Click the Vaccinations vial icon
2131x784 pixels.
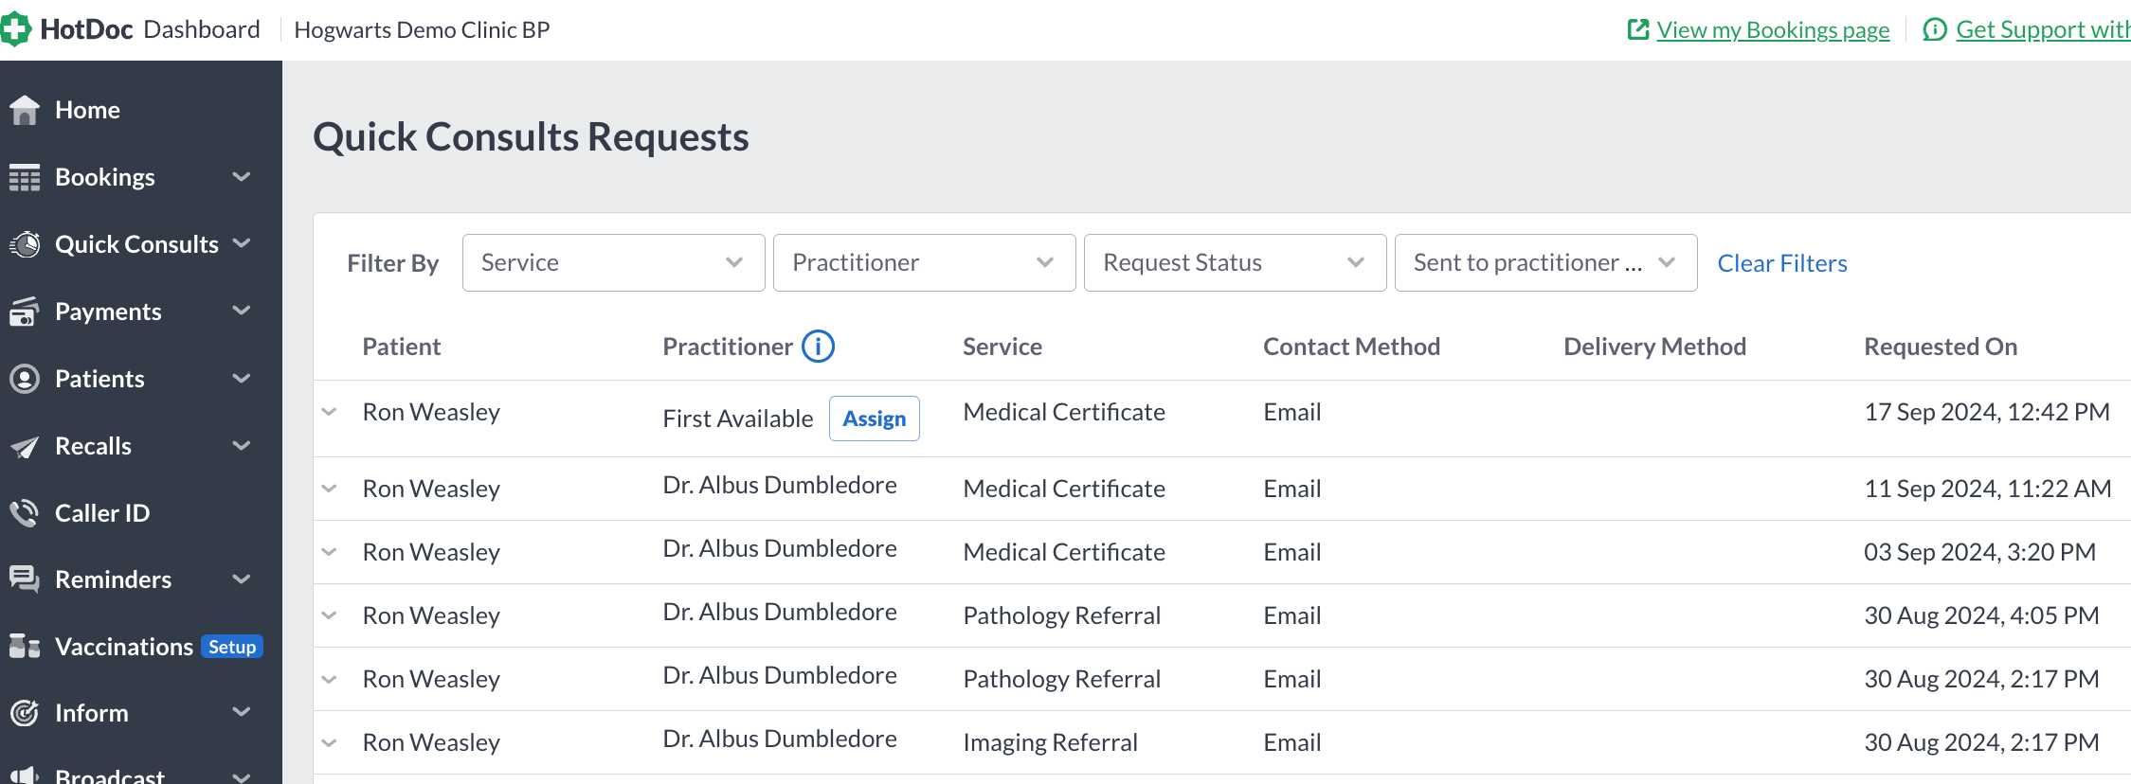(25, 647)
